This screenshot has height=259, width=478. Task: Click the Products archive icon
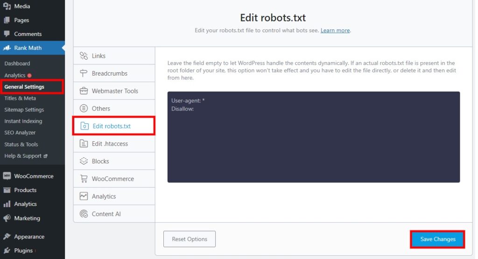(x=7, y=190)
